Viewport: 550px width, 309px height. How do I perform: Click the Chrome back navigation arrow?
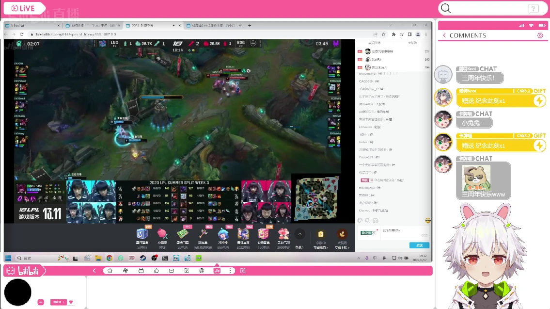click(x=6, y=34)
